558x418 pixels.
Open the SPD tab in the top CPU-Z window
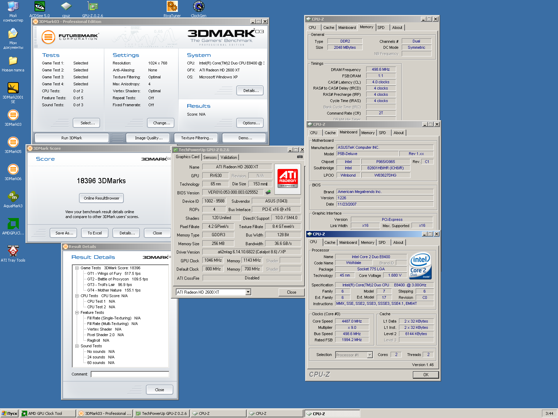pyautogui.click(x=381, y=28)
